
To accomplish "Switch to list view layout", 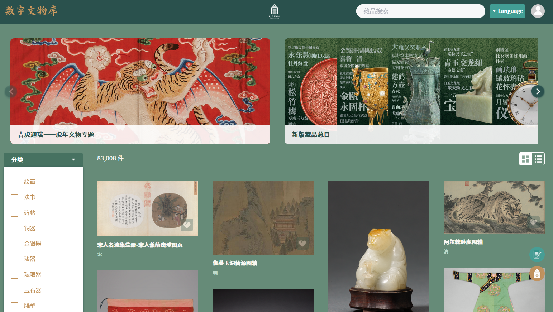I will coord(538,159).
